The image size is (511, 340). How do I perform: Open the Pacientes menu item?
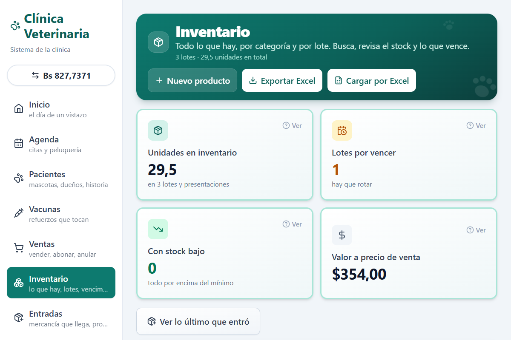pos(61,178)
